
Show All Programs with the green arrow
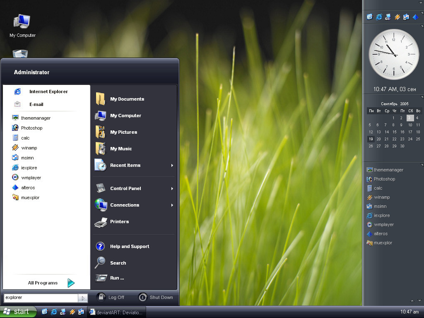pyautogui.click(x=71, y=283)
